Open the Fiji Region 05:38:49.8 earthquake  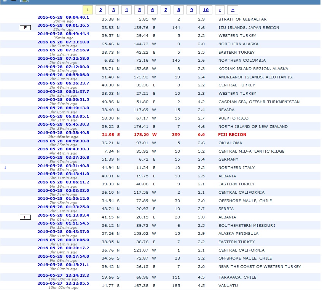click(63, 133)
